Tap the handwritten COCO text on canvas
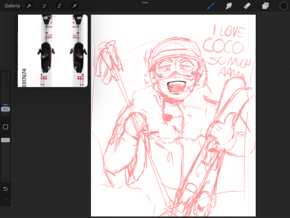 click(x=223, y=47)
